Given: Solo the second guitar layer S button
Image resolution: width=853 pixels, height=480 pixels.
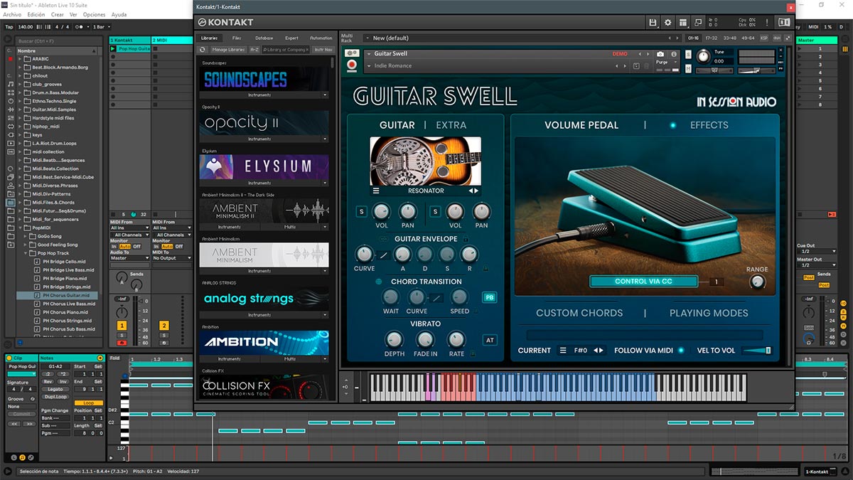Looking at the screenshot, I should [x=435, y=211].
